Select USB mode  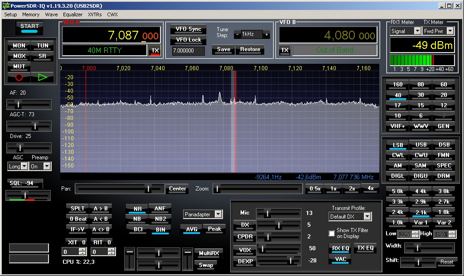coord(420,145)
